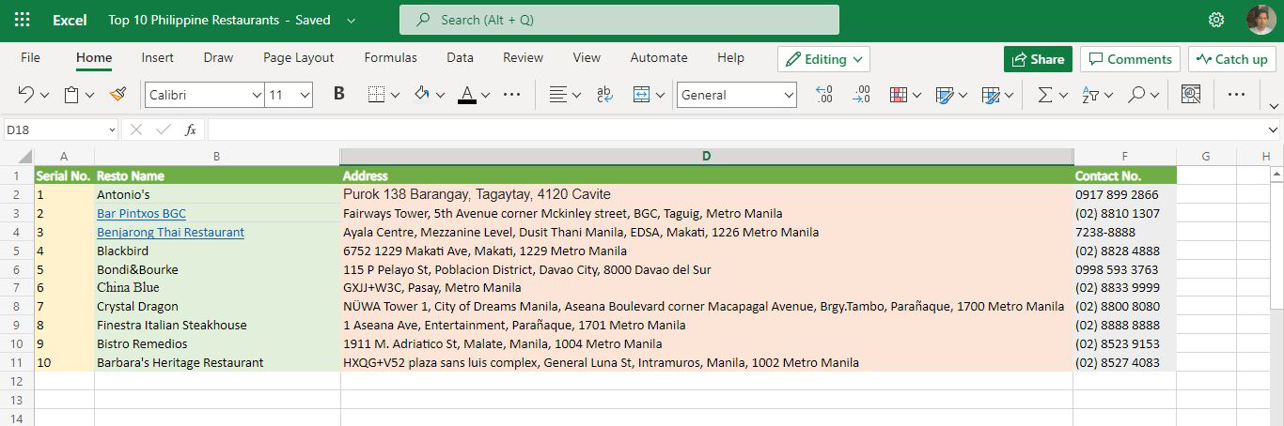Open the Bar Pintxos BGC link
The width and height of the screenshot is (1284, 426).
click(141, 213)
